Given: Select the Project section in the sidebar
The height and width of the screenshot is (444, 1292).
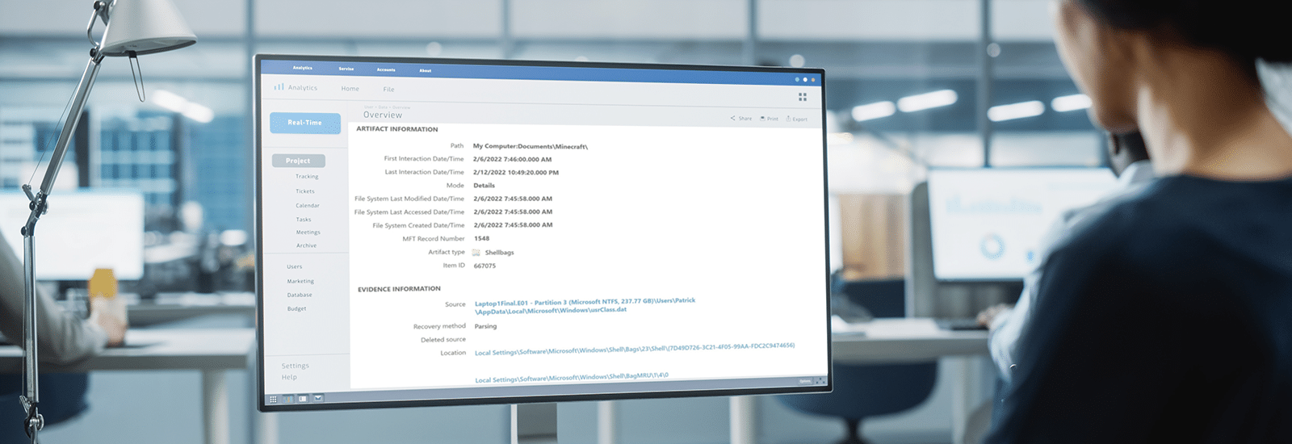Looking at the screenshot, I should pos(298,161).
